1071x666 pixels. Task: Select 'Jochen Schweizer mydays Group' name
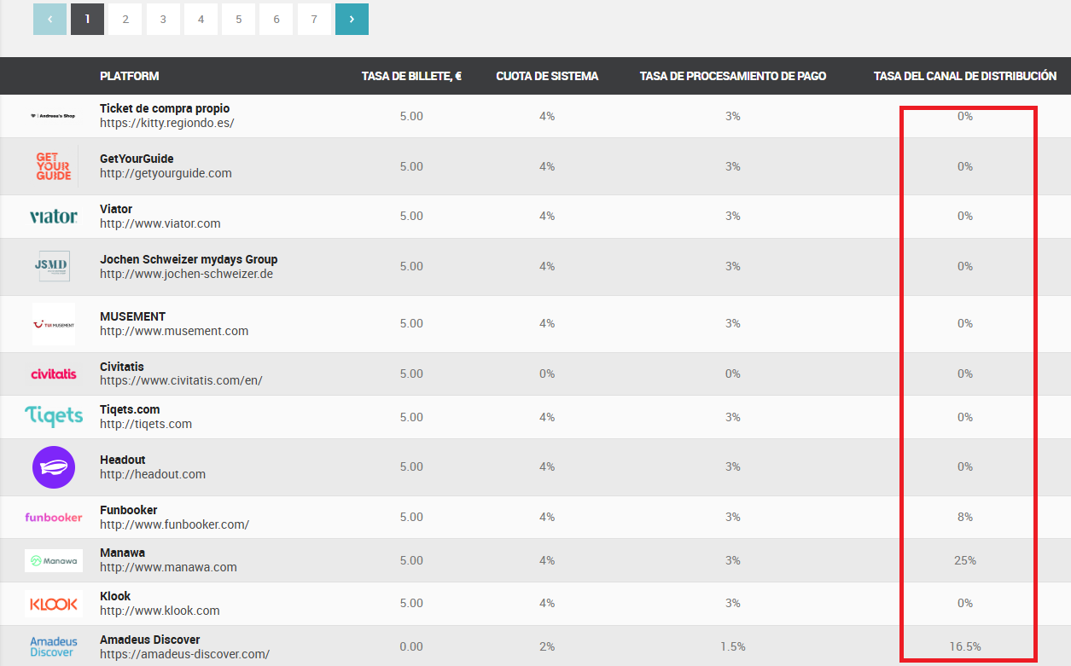(x=189, y=259)
